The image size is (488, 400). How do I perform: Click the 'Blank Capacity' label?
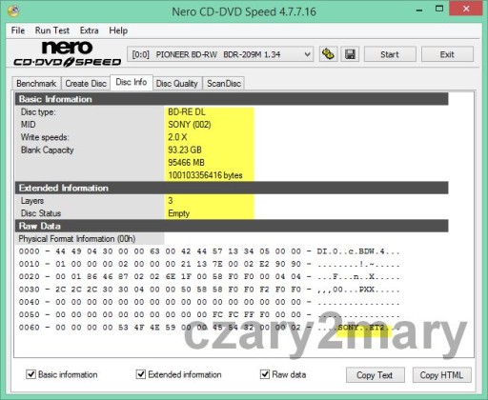click(48, 150)
